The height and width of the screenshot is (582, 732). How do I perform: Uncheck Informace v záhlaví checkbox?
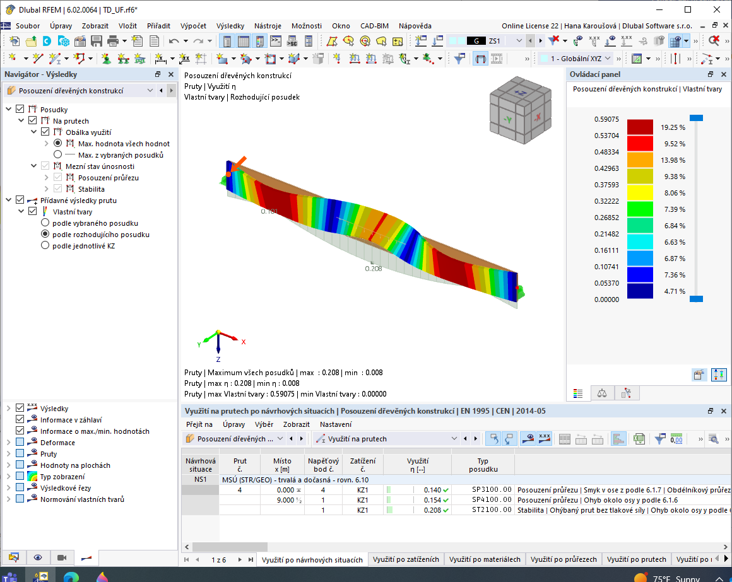coord(20,419)
